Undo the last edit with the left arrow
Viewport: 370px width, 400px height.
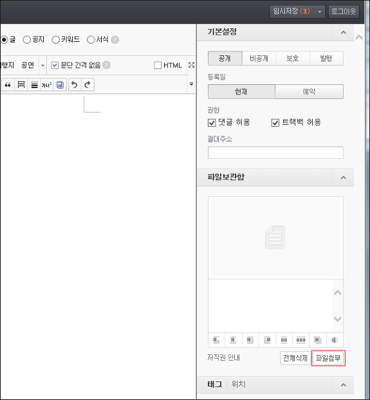click(x=75, y=85)
